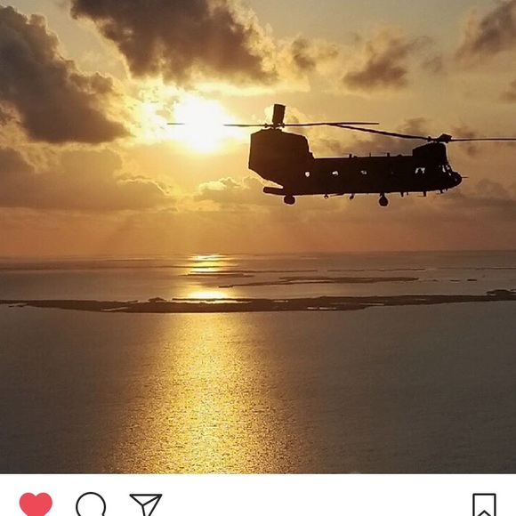
Task: Click a lit side window on the helicopter
Action: 335,173
